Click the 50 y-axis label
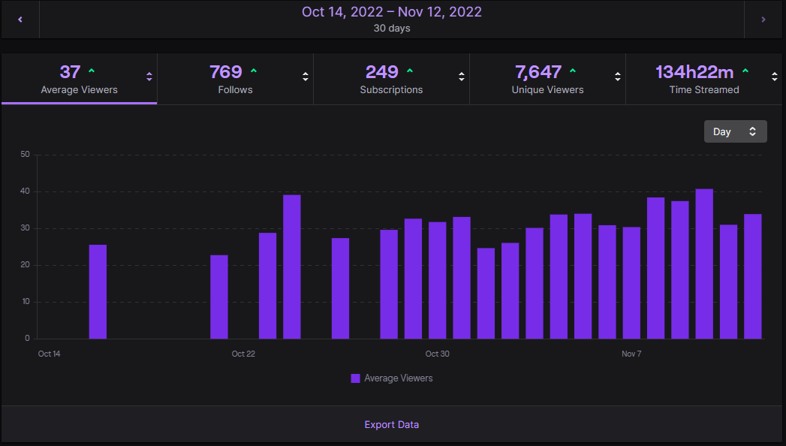Screen dimensions: 786x446 tap(25, 155)
